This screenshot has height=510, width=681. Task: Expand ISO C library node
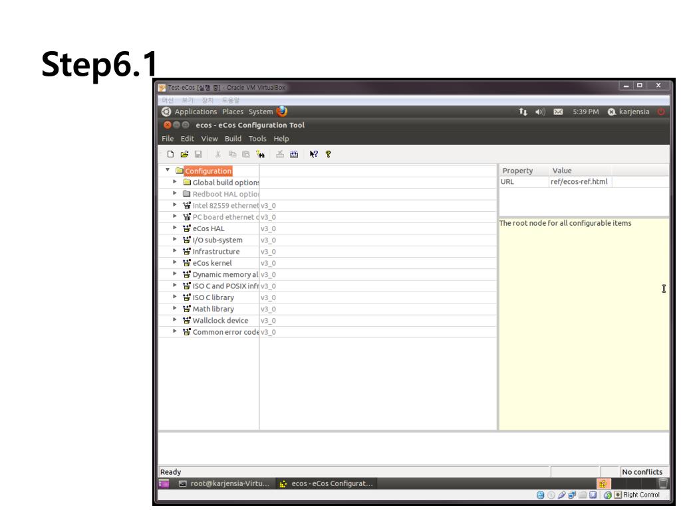175,297
